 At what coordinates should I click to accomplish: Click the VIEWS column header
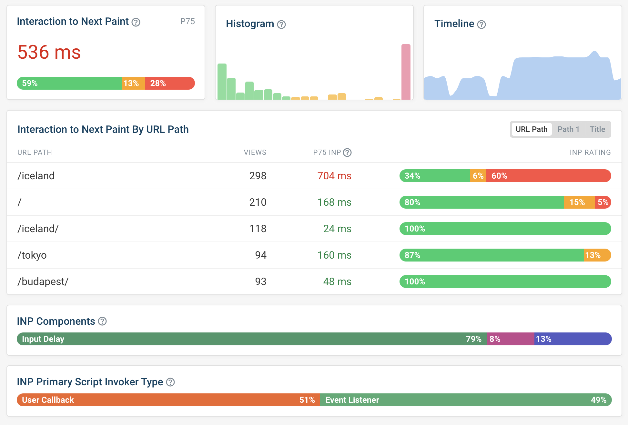tap(255, 153)
